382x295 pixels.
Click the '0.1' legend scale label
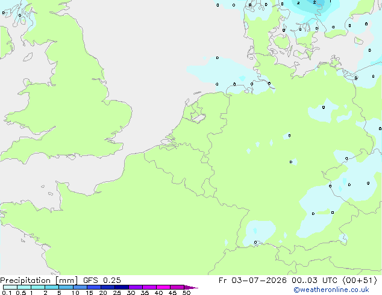[7, 293]
